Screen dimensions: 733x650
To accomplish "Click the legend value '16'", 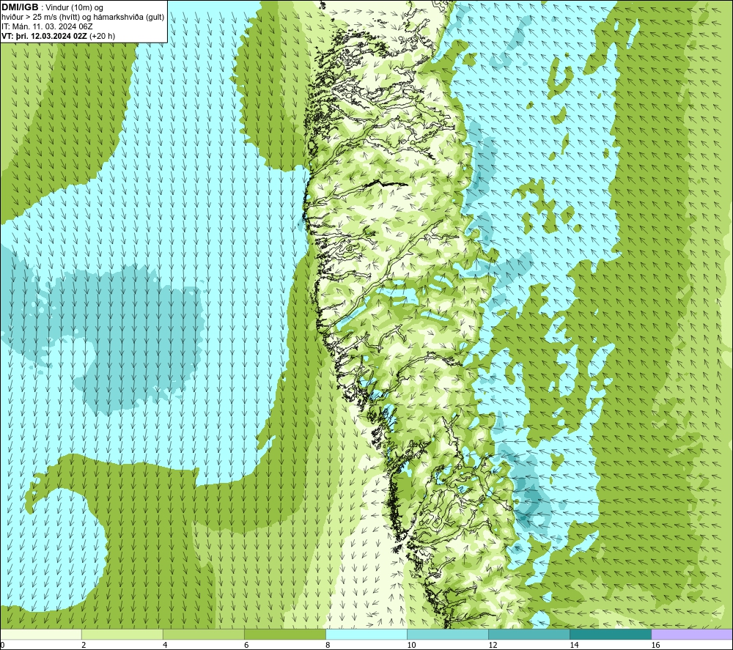I will [x=655, y=645].
